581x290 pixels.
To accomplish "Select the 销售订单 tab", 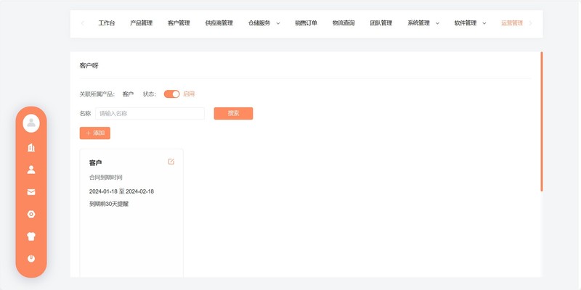I will point(306,23).
